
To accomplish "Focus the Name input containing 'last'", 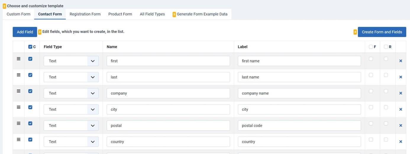I will pyautogui.click(x=168, y=77).
